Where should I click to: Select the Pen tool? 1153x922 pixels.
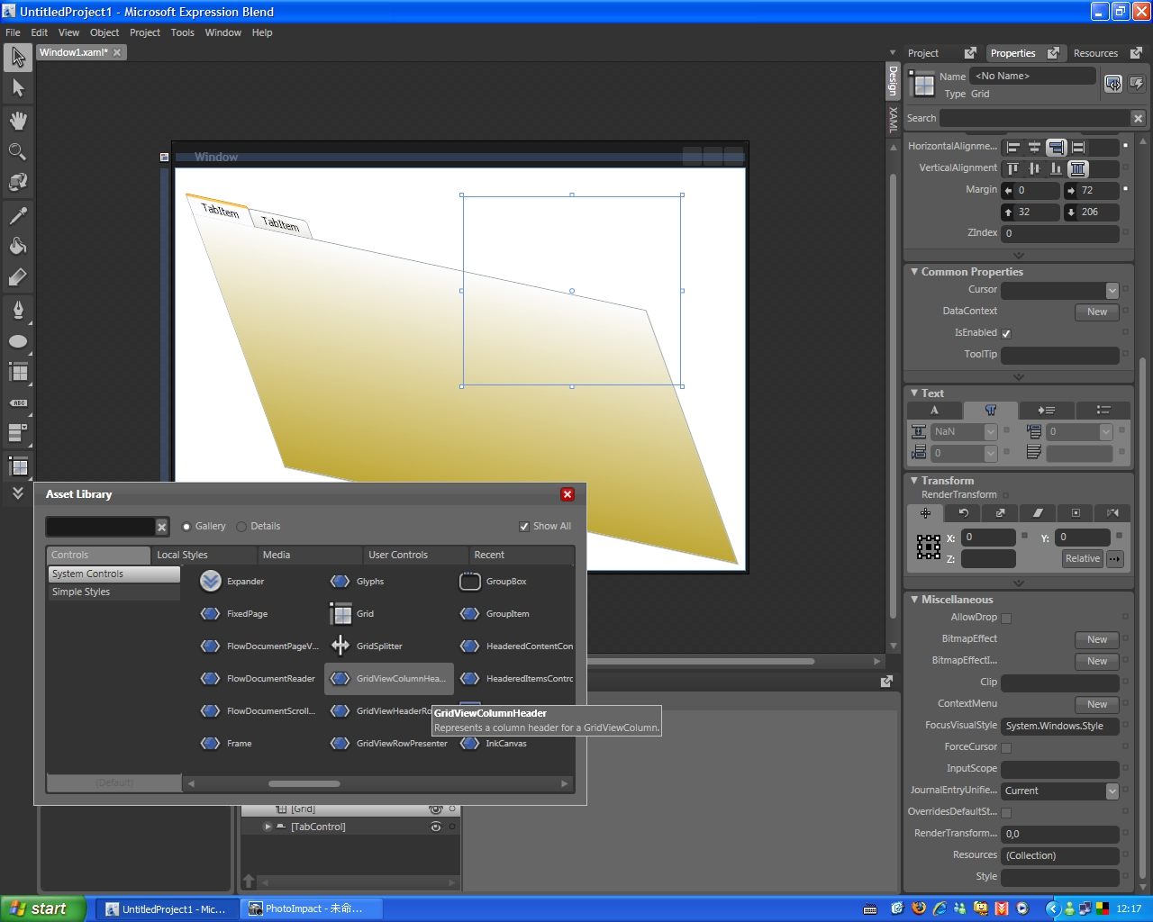click(x=18, y=311)
